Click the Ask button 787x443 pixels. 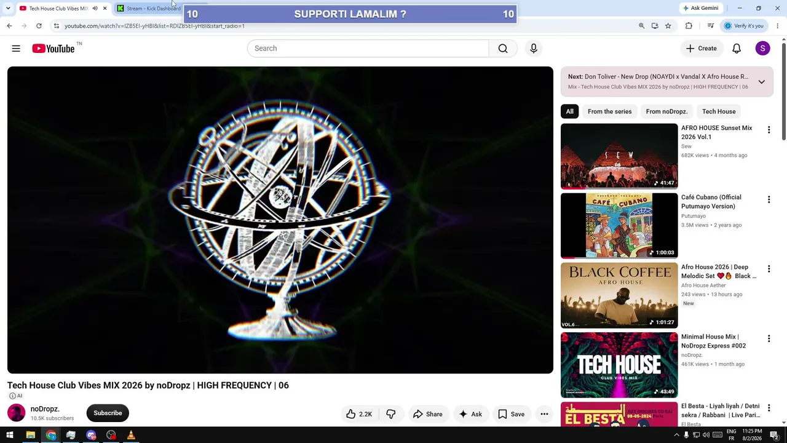(470, 414)
